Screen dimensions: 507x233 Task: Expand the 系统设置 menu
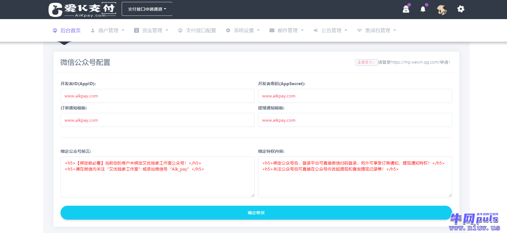click(243, 30)
